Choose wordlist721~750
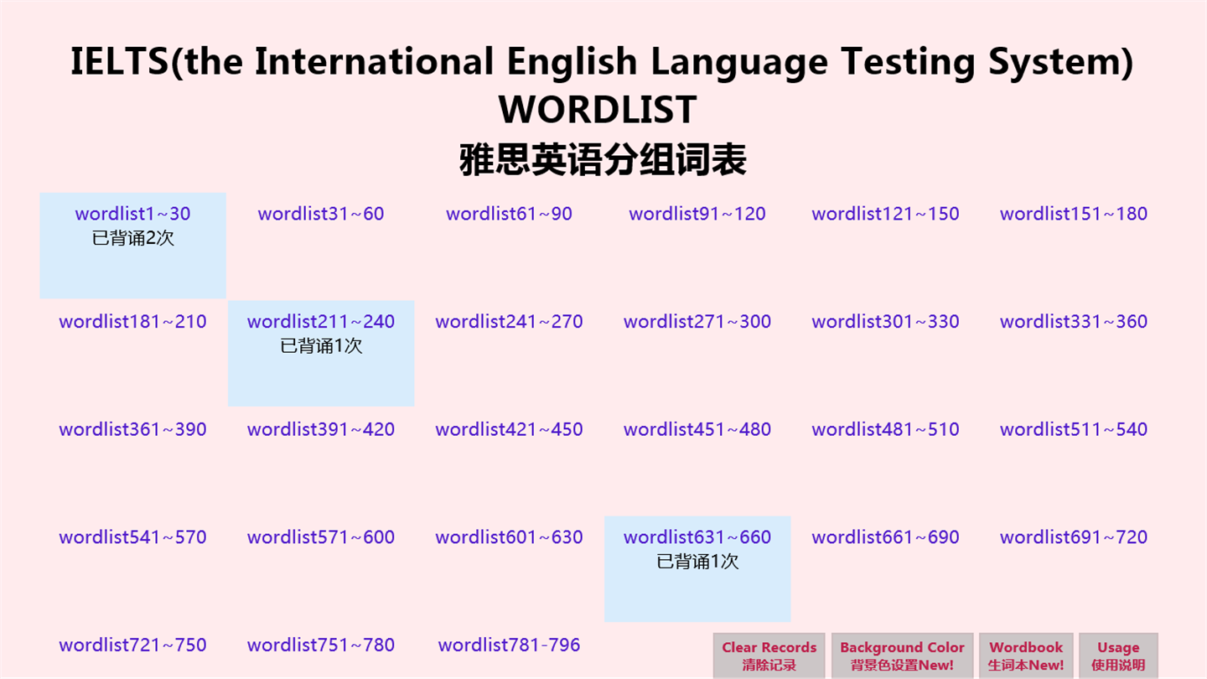 click(x=132, y=645)
